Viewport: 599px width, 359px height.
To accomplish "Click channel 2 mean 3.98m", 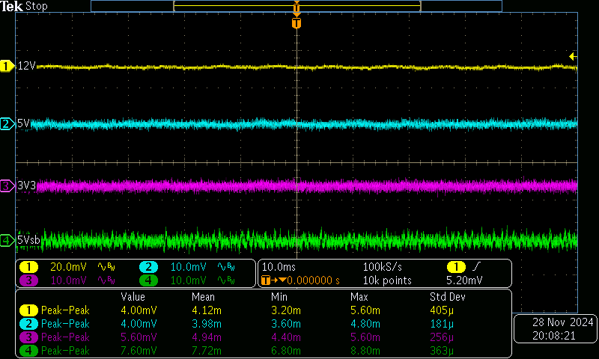I will 207,324.
